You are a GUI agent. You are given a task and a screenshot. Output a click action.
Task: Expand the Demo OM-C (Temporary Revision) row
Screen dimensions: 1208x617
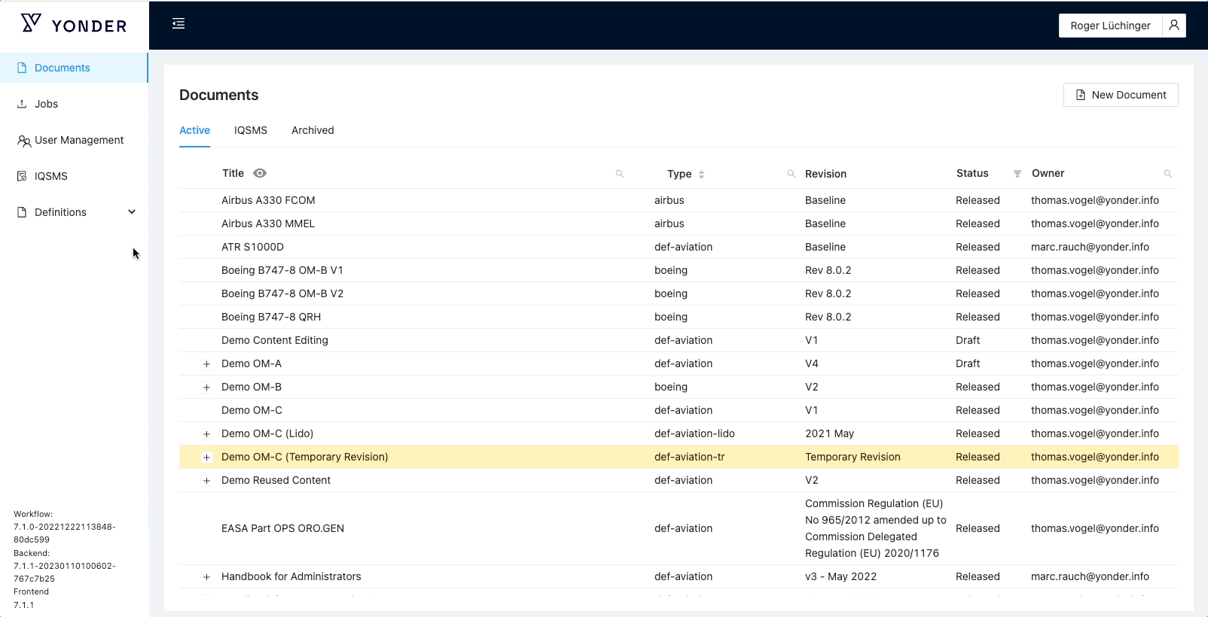coord(206,457)
